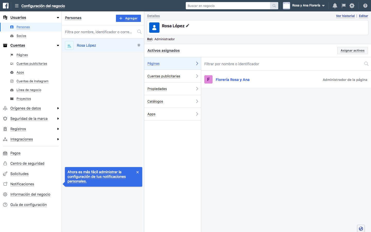Click the Editar link
371x232 pixels.
(x=364, y=16)
